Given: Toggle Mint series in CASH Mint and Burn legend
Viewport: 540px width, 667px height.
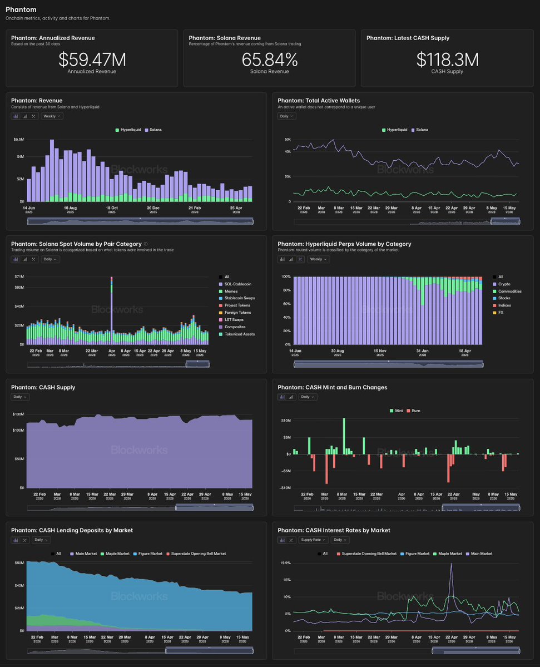Looking at the screenshot, I should point(397,411).
